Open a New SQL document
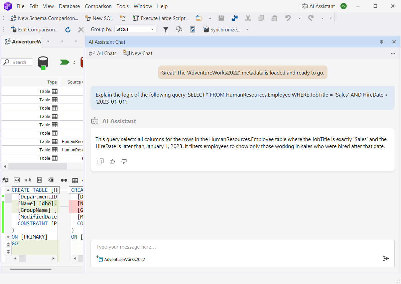Screen dimensions: 401x284 [x=99, y=18]
